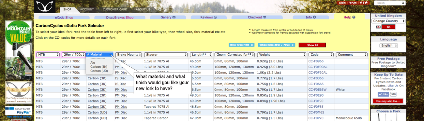
Task: Click the 'Free Postage' sidebar heading
Action: (x=388, y=59)
